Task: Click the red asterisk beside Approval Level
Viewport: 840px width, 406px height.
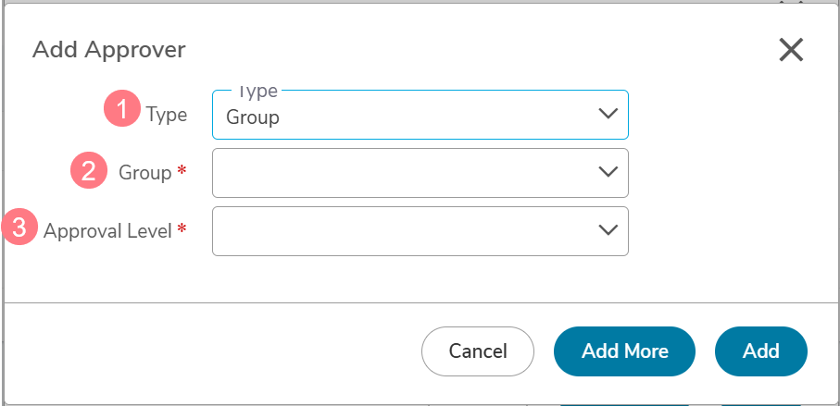Action: pyautogui.click(x=182, y=229)
